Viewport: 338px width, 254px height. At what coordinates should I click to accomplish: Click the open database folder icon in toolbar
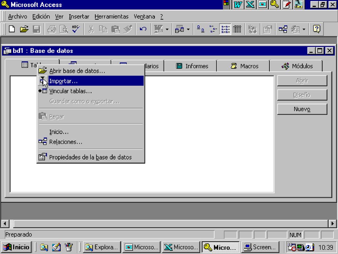(24, 29)
